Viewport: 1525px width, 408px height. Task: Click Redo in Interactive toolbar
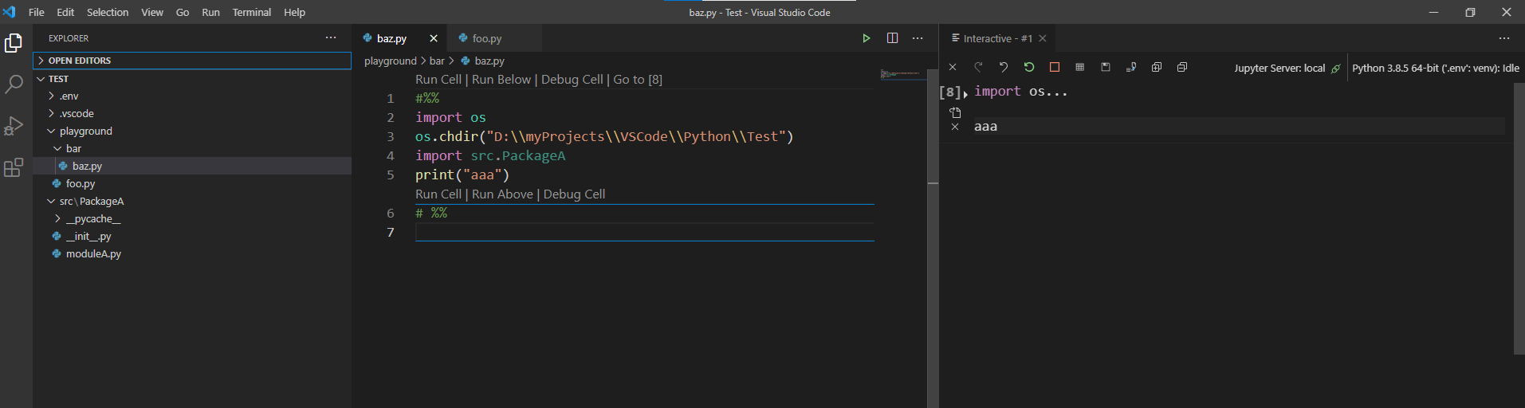coord(978,67)
